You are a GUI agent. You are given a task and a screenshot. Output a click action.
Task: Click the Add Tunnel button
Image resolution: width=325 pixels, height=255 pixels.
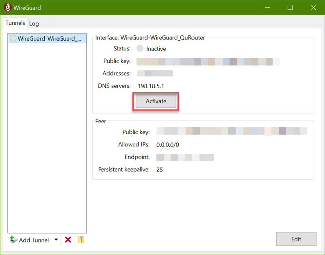tap(29, 240)
